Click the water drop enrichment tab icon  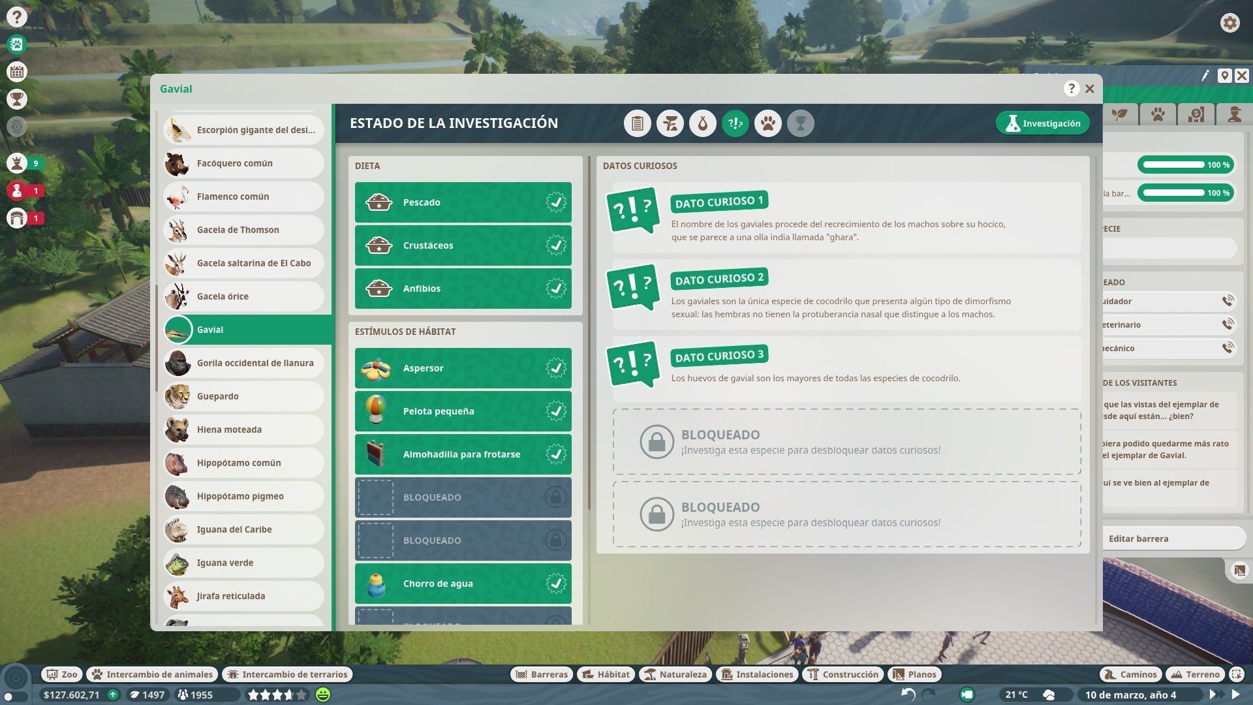coord(702,123)
